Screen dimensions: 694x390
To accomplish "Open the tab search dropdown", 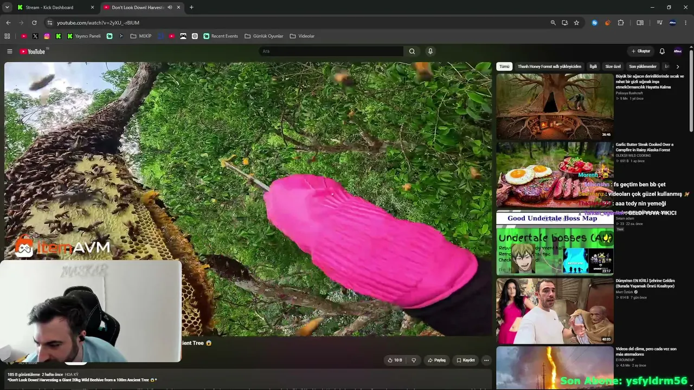I will [7, 8].
